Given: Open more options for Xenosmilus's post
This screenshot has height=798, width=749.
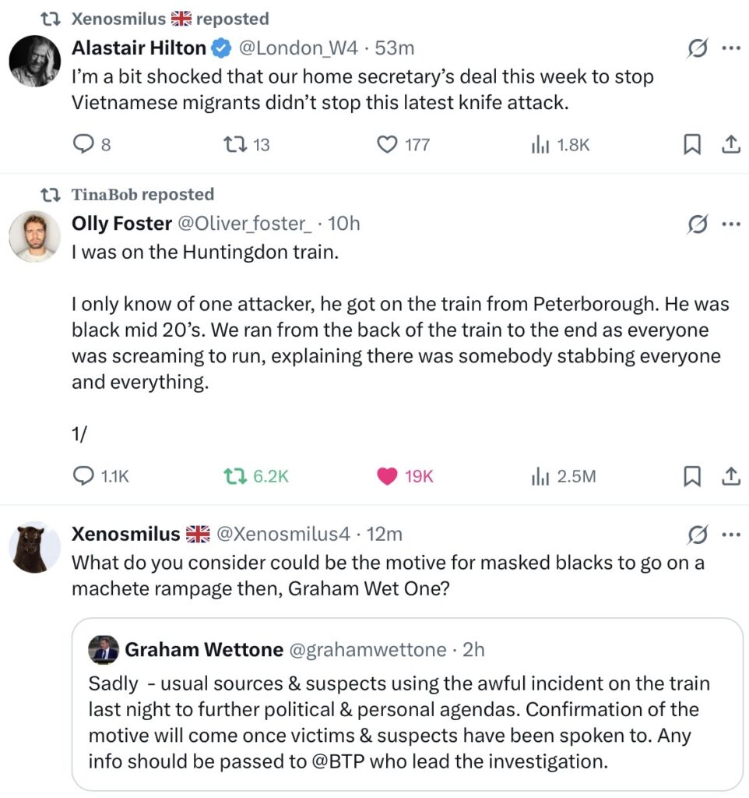Looking at the screenshot, I should (731, 535).
